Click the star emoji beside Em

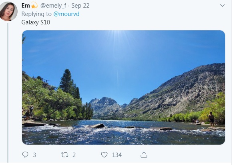coord(34,6)
